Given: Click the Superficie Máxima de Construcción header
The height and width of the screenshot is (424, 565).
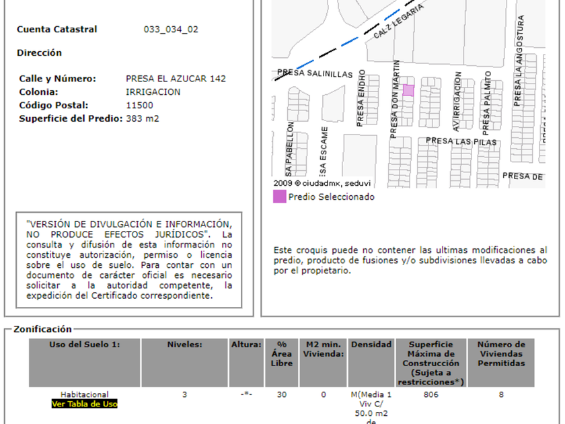Looking at the screenshot, I should (x=431, y=363).
